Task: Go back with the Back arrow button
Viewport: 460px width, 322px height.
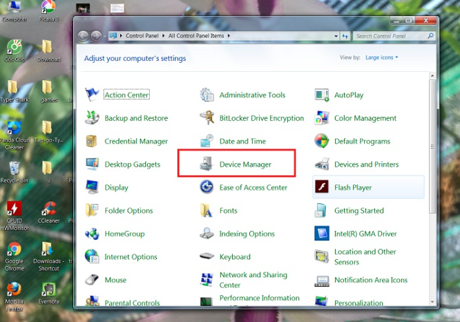Action: [84, 36]
